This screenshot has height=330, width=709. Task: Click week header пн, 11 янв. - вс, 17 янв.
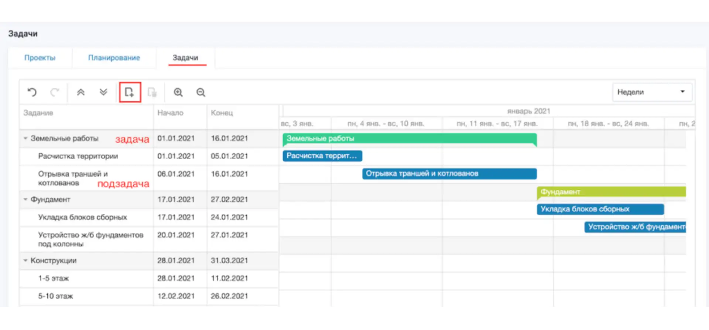pyautogui.click(x=497, y=124)
